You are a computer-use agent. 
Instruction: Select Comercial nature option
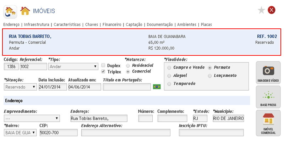point(128,72)
